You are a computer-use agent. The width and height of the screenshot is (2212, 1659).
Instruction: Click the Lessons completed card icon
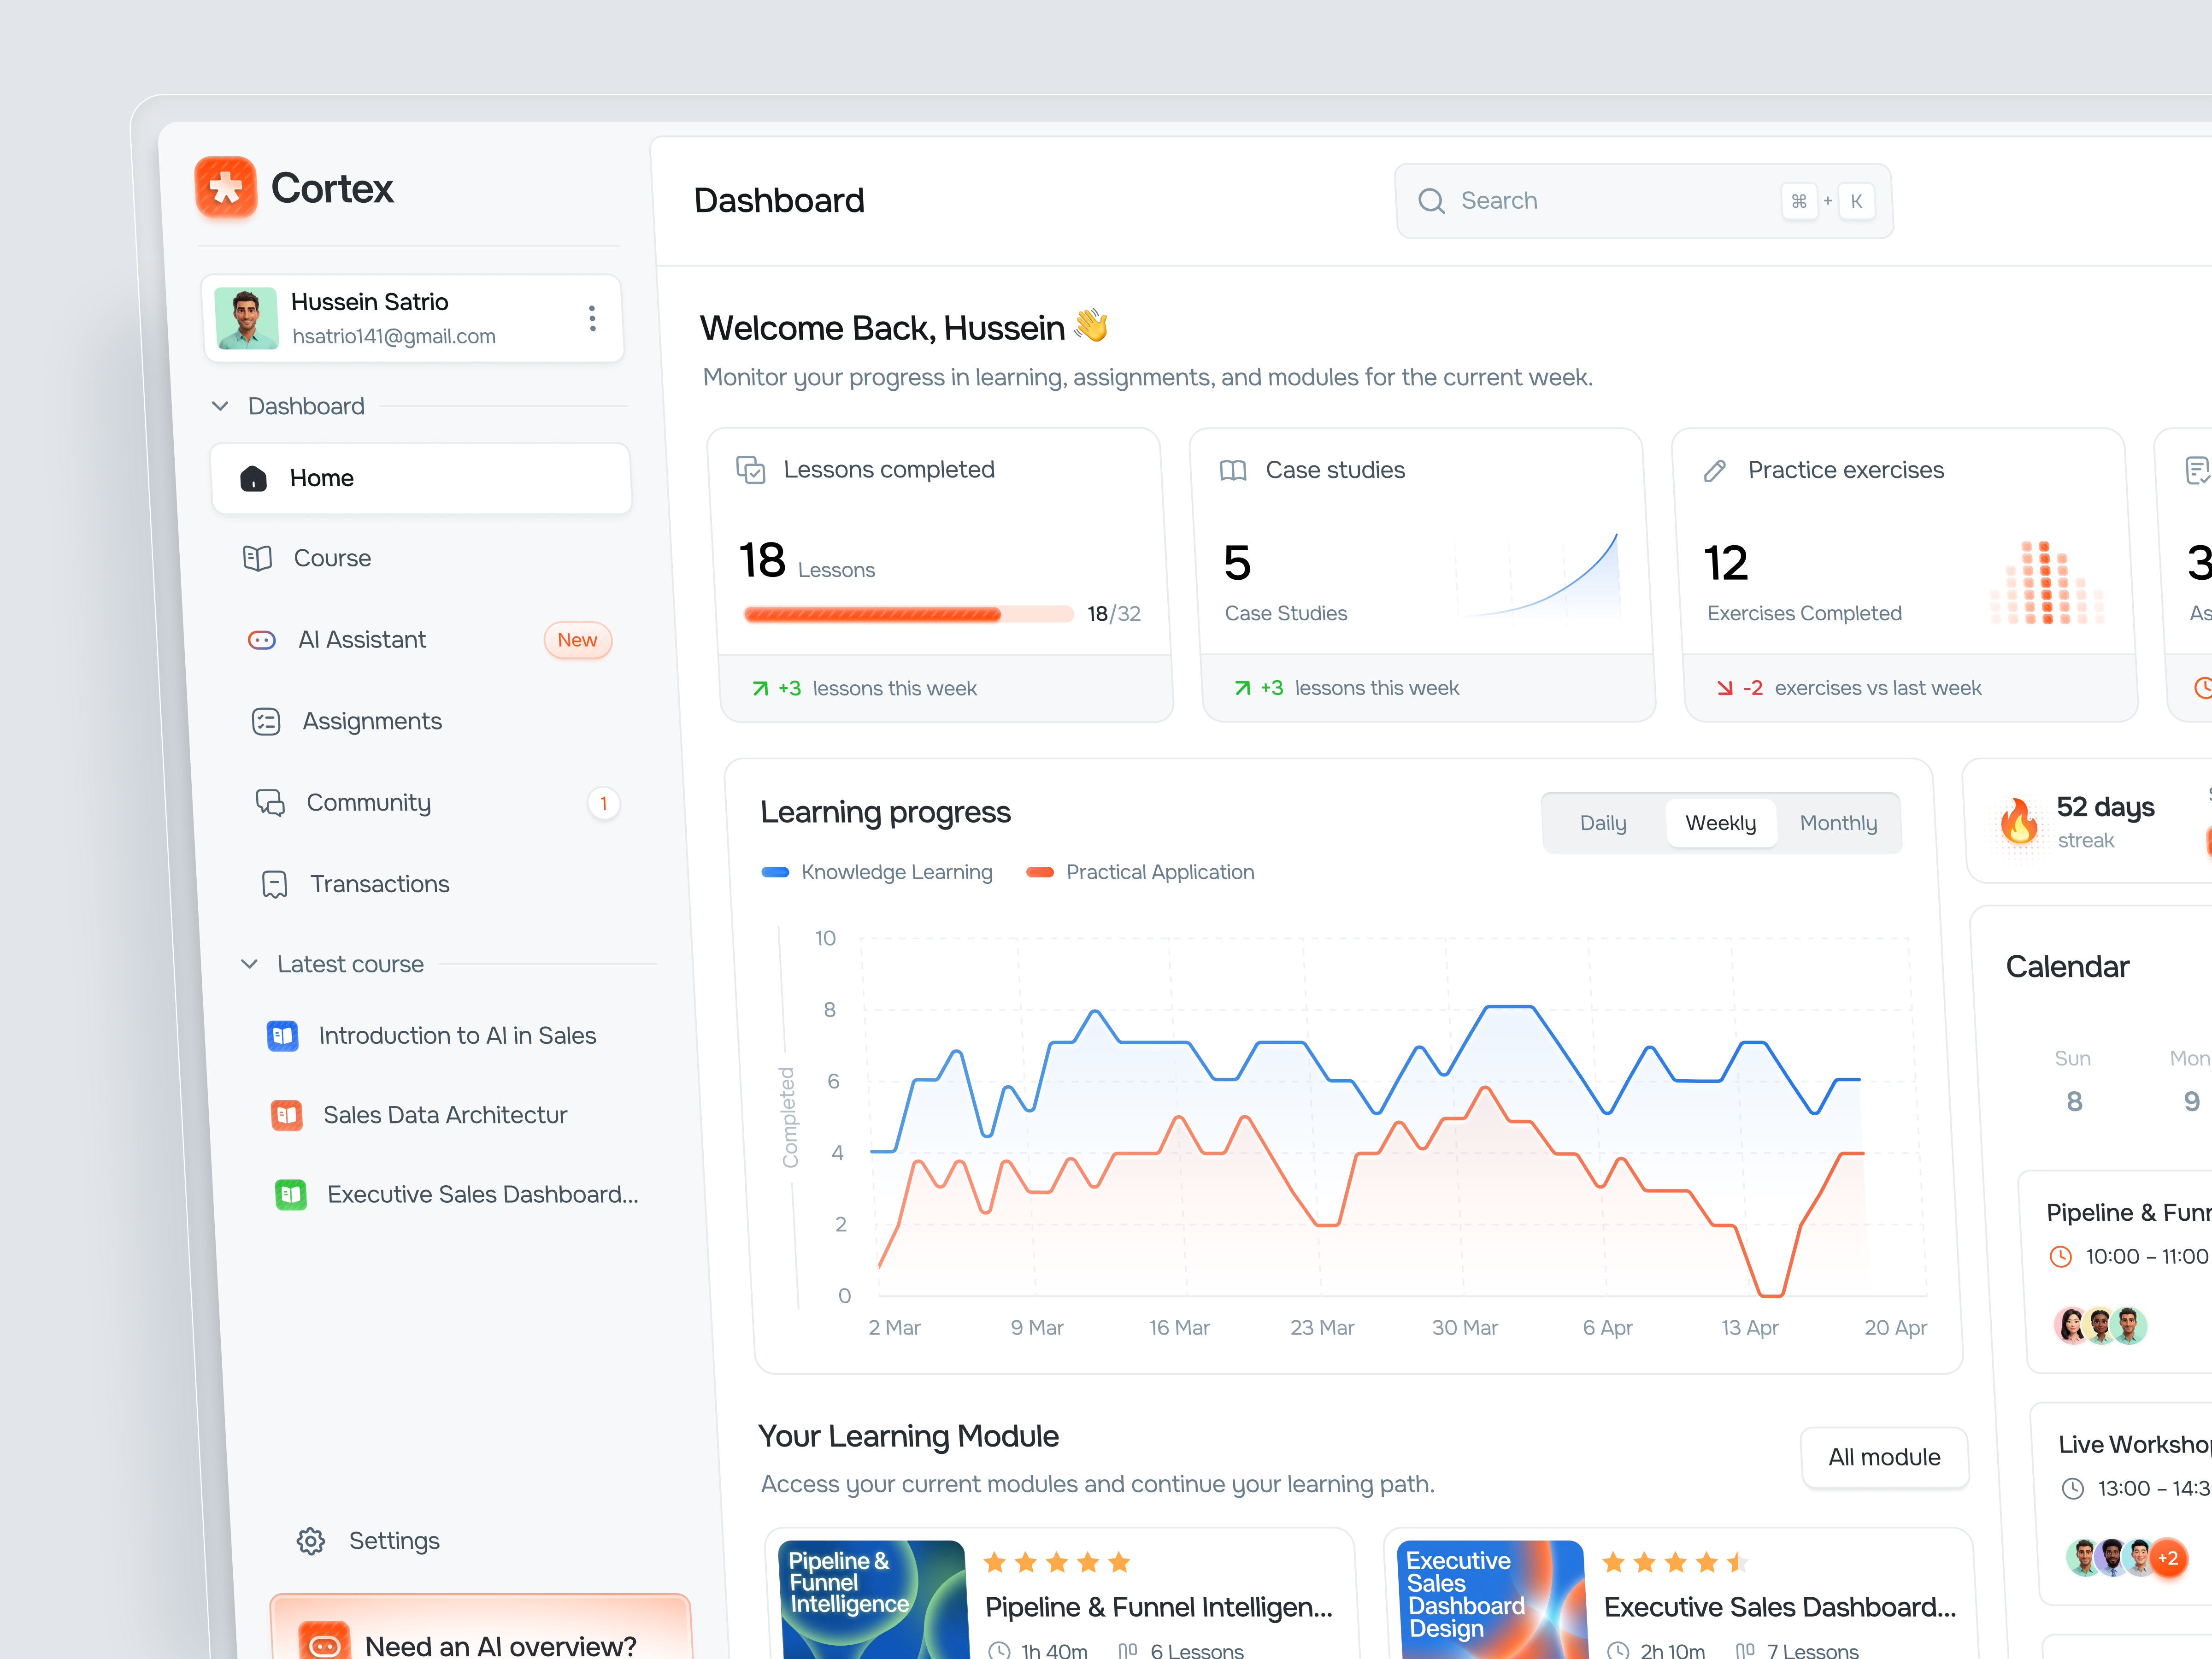coord(751,469)
